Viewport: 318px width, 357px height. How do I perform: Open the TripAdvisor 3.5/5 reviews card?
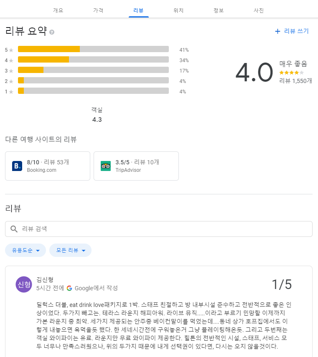[x=136, y=166]
